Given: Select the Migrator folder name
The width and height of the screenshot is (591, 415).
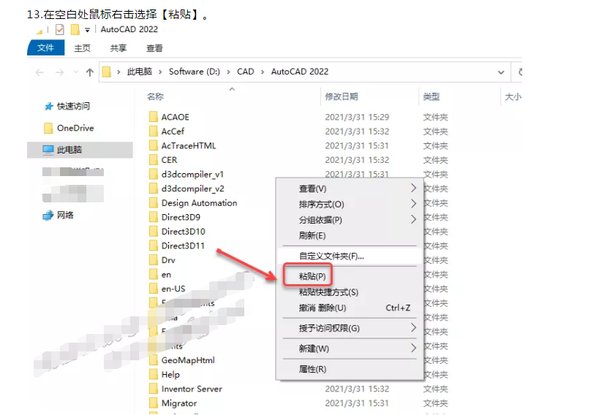Looking at the screenshot, I should [179, 403].
